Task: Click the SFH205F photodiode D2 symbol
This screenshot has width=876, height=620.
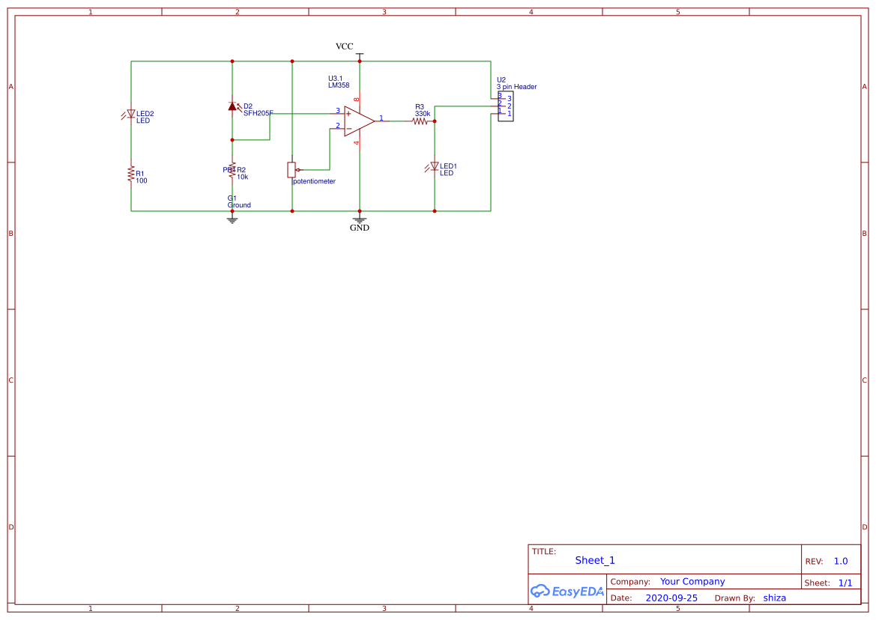Action: click(233, 107)
